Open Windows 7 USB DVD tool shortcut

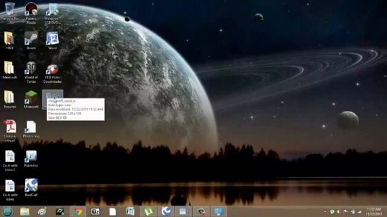[x=53, y=13]
